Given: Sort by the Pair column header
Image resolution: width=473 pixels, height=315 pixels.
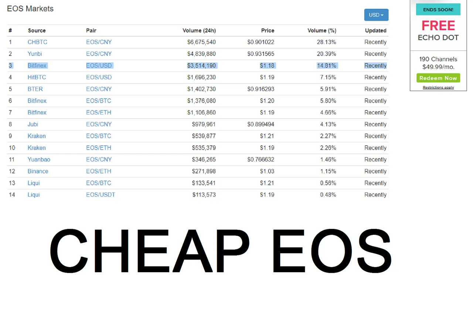Looking at the screenshot, I should (x=91, y=31).
